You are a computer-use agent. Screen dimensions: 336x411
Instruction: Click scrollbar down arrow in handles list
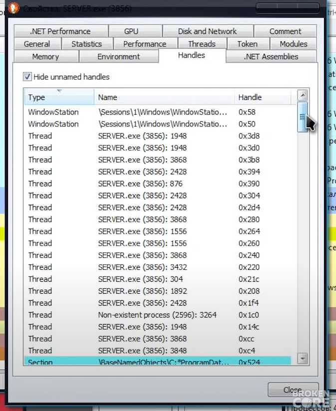303,358
